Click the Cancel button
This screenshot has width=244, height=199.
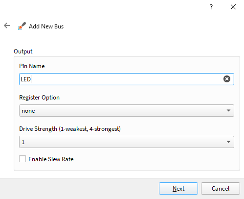tap(221, 189)
